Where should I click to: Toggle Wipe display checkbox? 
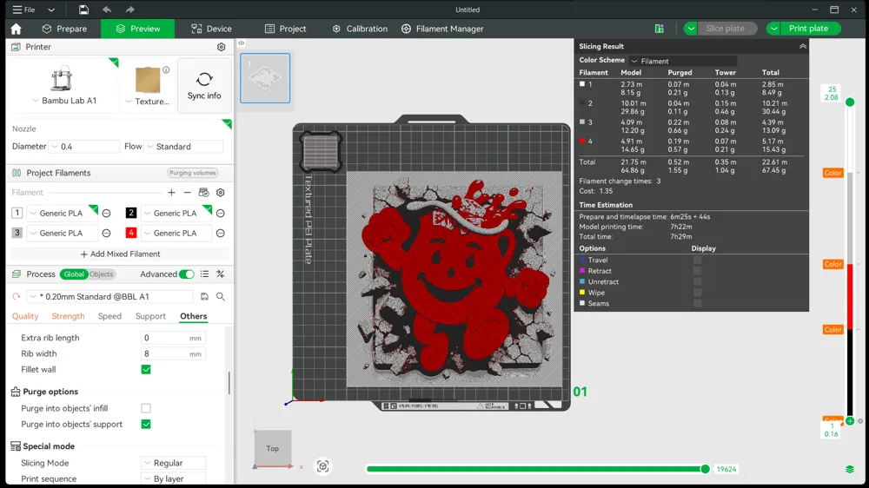(x=697, y=293)
